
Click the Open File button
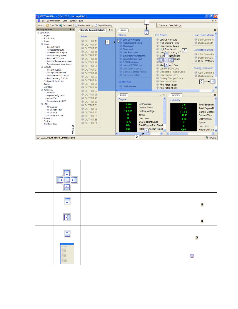point(52,25)
